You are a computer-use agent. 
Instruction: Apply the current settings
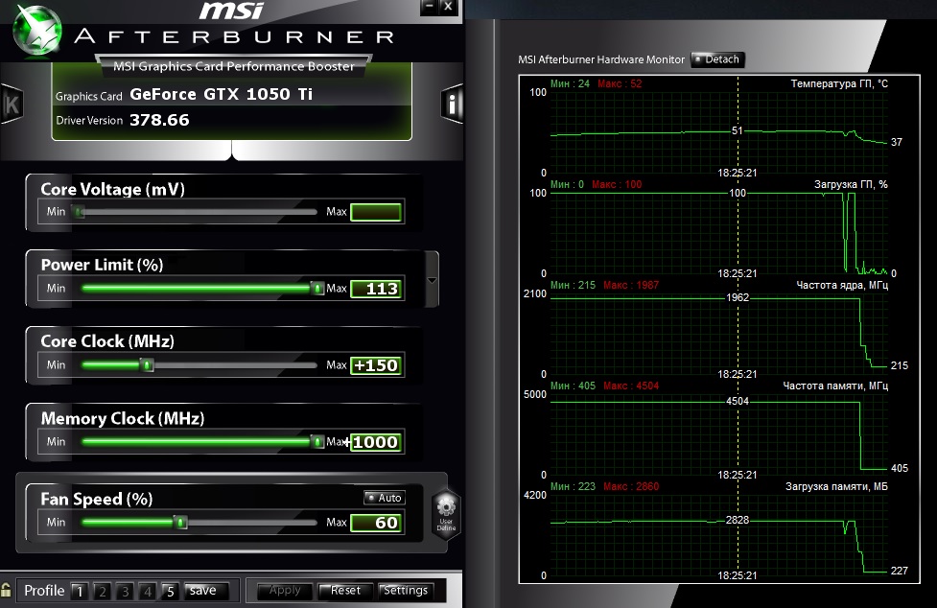coord(285,590)
